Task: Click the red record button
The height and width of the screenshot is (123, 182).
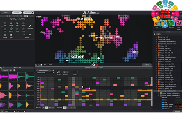Action: (97, 65)
